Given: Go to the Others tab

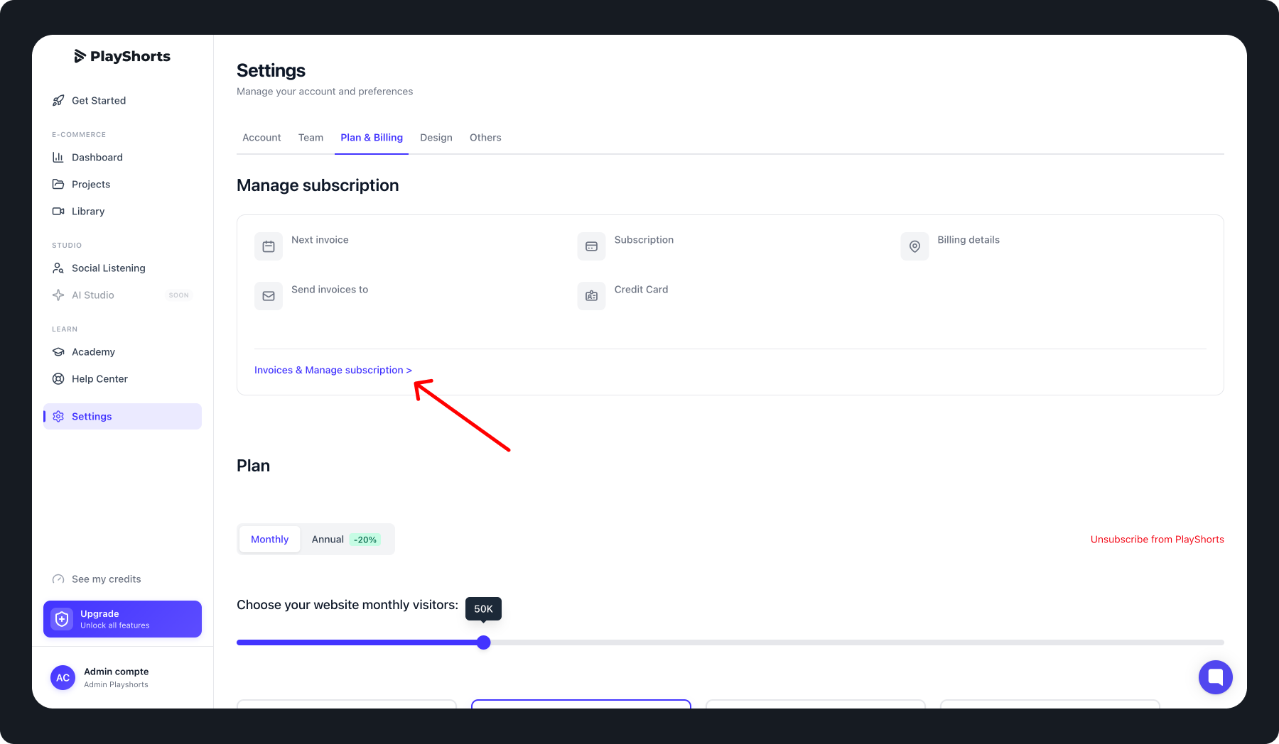Looking at the screenshot, I should tap(485, 138).
